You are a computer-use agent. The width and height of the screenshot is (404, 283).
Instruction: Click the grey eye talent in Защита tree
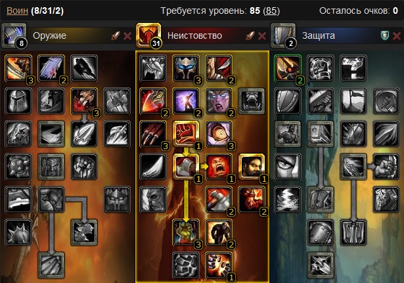pos(288,167)
